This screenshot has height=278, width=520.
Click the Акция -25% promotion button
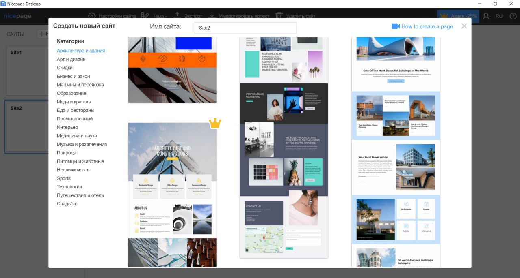coord(458,16)
